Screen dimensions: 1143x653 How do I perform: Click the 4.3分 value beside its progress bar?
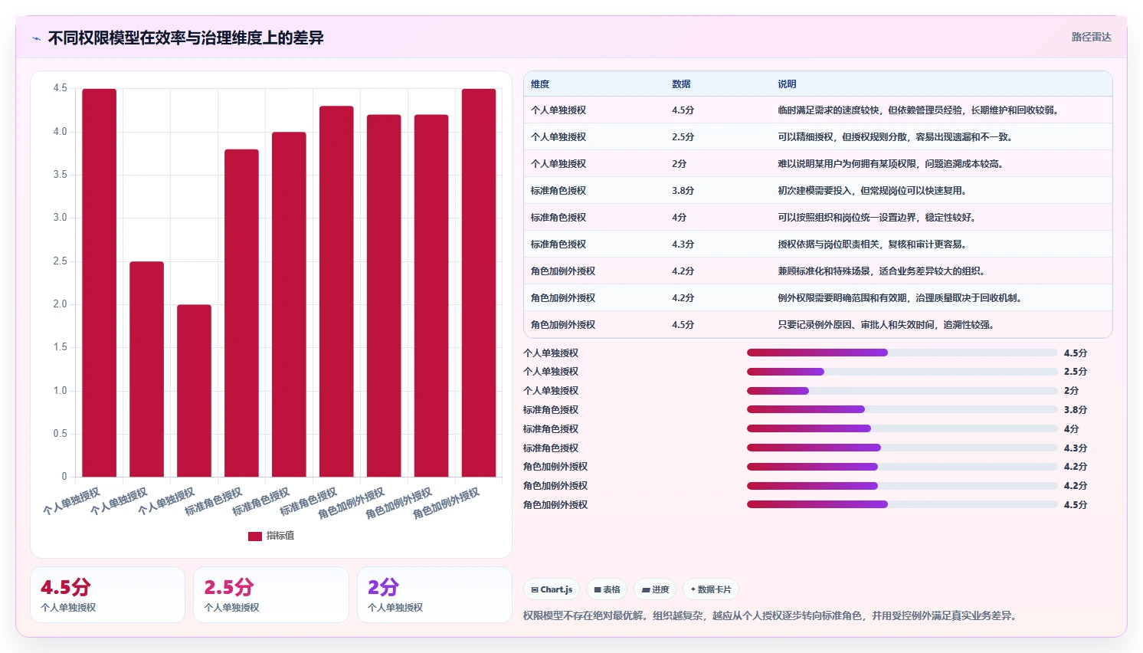[x=1076, y=448]
